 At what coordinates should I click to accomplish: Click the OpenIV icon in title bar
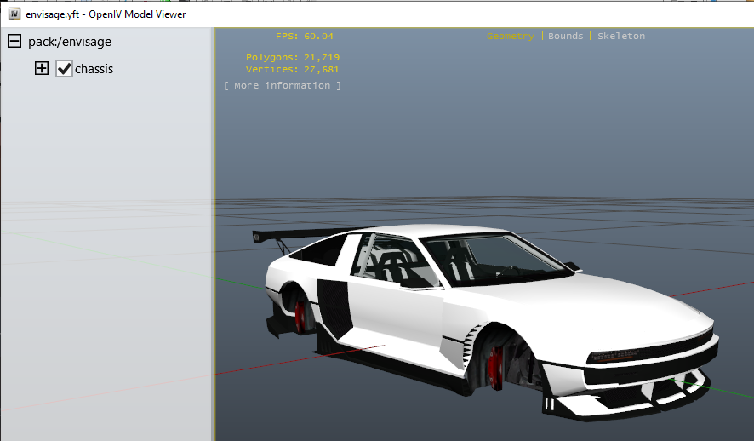14,14
